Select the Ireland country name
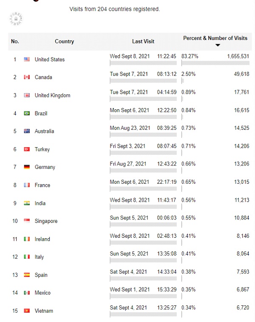 pos(42,239)
